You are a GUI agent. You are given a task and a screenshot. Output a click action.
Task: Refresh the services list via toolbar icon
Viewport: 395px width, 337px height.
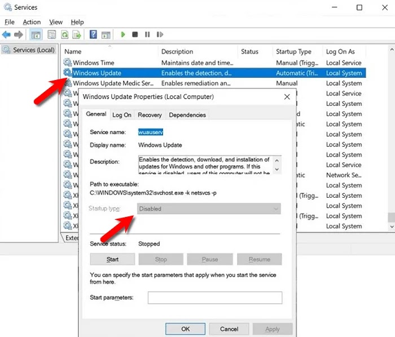pyautogui.click(x=64, y=34)
